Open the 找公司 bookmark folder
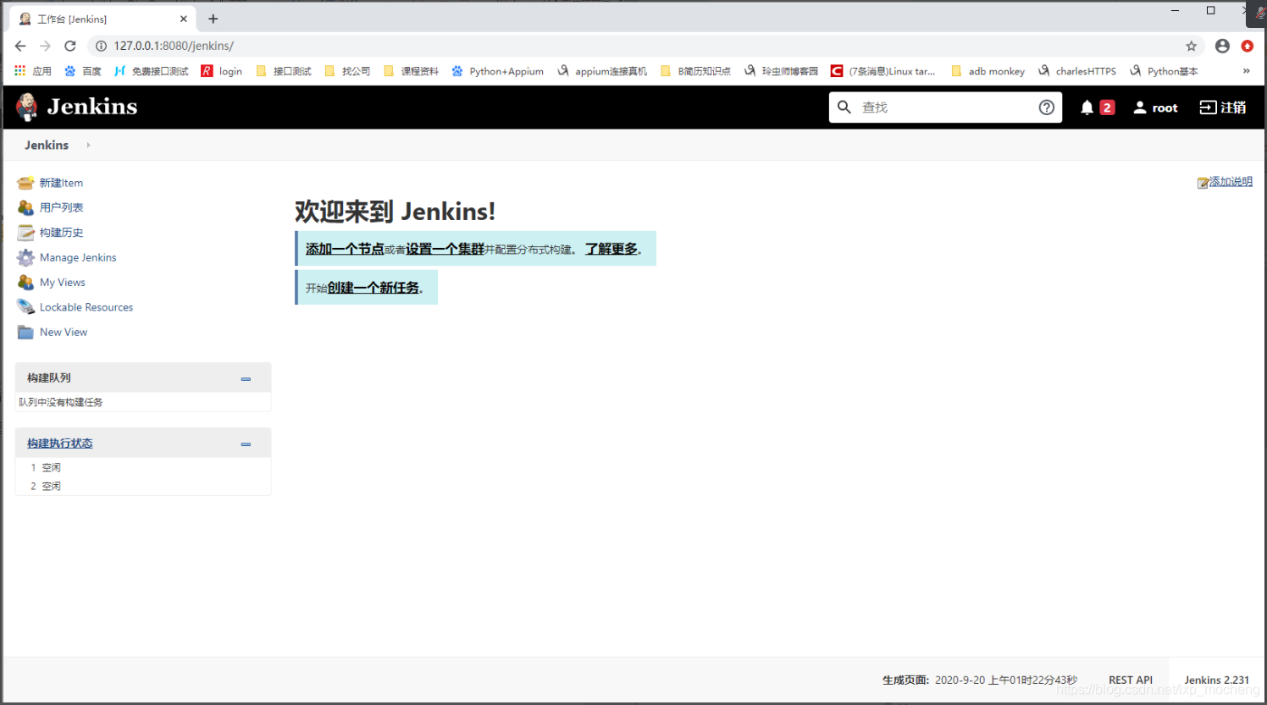 [x=348, y=71]
